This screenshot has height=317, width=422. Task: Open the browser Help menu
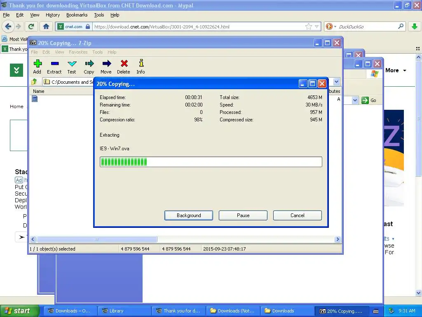point(115,15)
